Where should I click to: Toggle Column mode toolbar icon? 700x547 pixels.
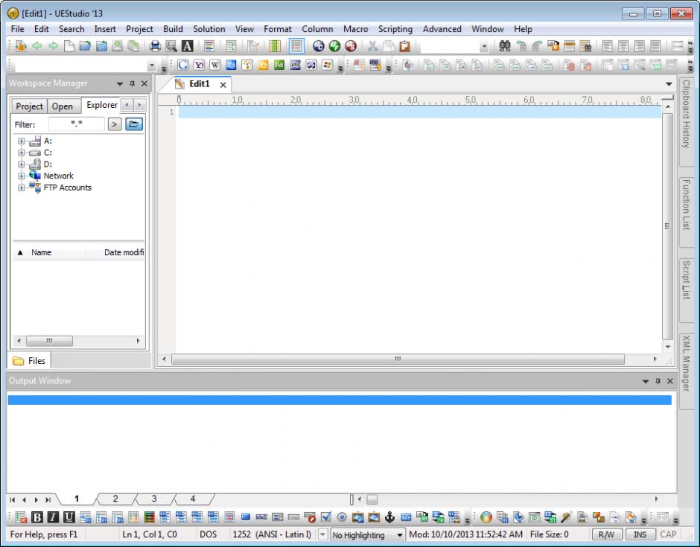[275, 46]
